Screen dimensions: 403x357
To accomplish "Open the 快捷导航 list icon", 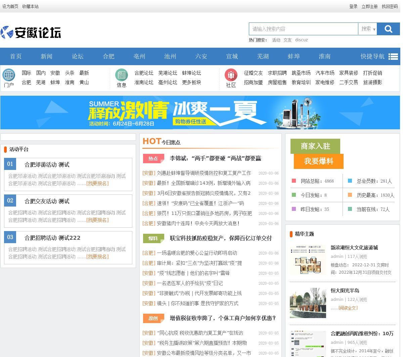I will 393,56.
